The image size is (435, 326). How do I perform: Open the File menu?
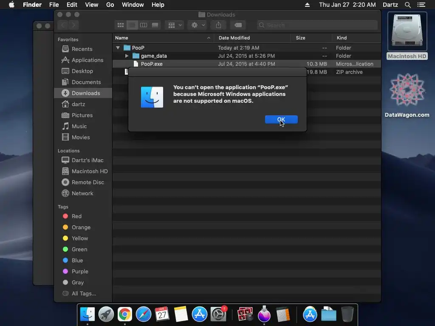point(54,5)
